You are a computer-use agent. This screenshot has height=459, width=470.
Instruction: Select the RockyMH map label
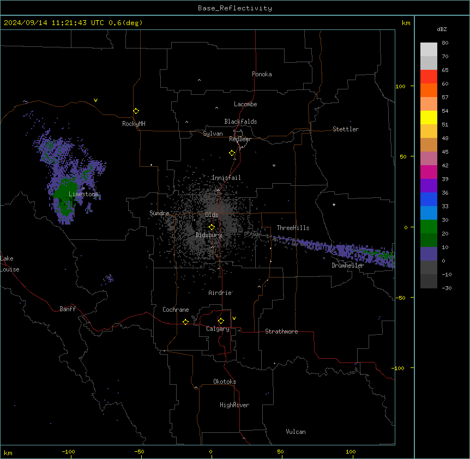pyautogui.click(x=134, y=124)
